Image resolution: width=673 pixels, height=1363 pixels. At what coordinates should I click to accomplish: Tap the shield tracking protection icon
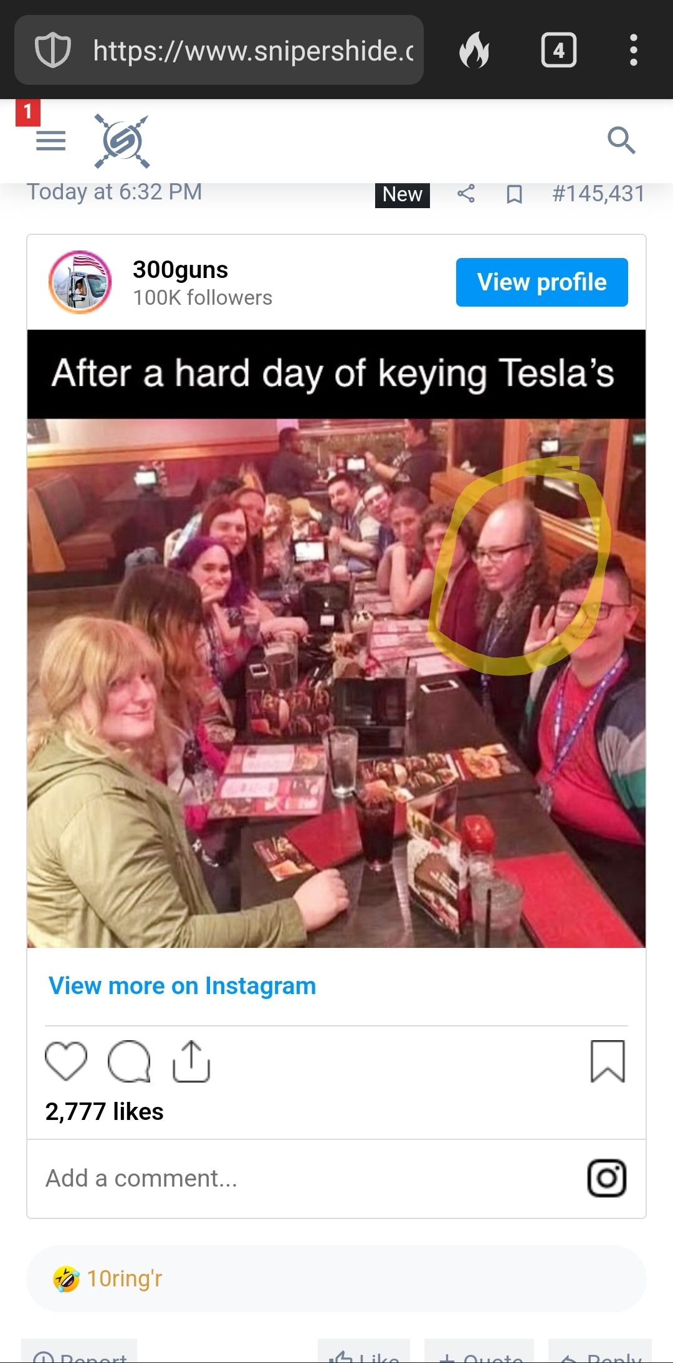tap(53, 50)
